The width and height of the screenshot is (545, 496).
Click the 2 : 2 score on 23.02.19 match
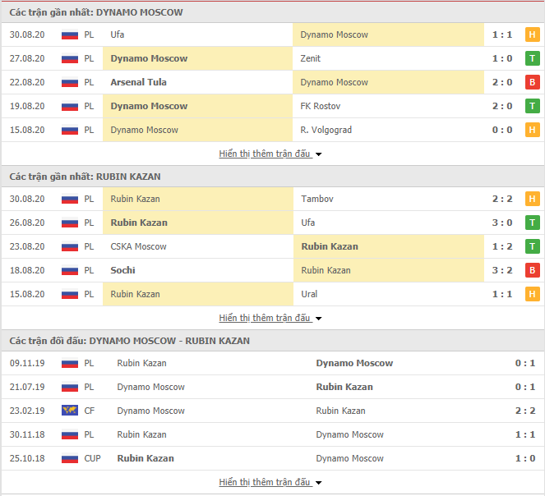pos(524,411)
